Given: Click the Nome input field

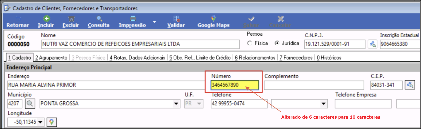Looking at the screenshot, I should (140, 44).
